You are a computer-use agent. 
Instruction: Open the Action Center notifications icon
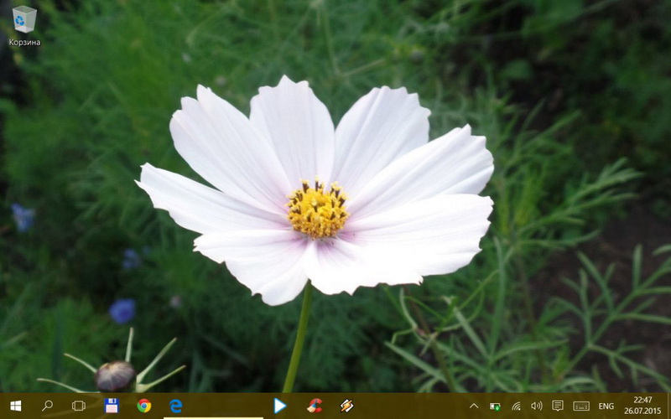[558, 406]
